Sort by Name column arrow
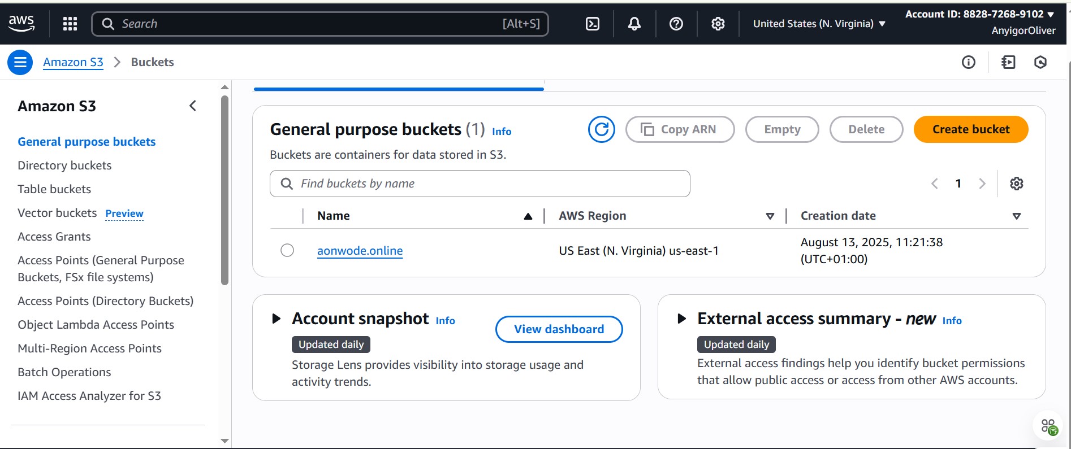The height and width of the screenshot is (449, 1071). pyautogui.click(x=528, y=216)
